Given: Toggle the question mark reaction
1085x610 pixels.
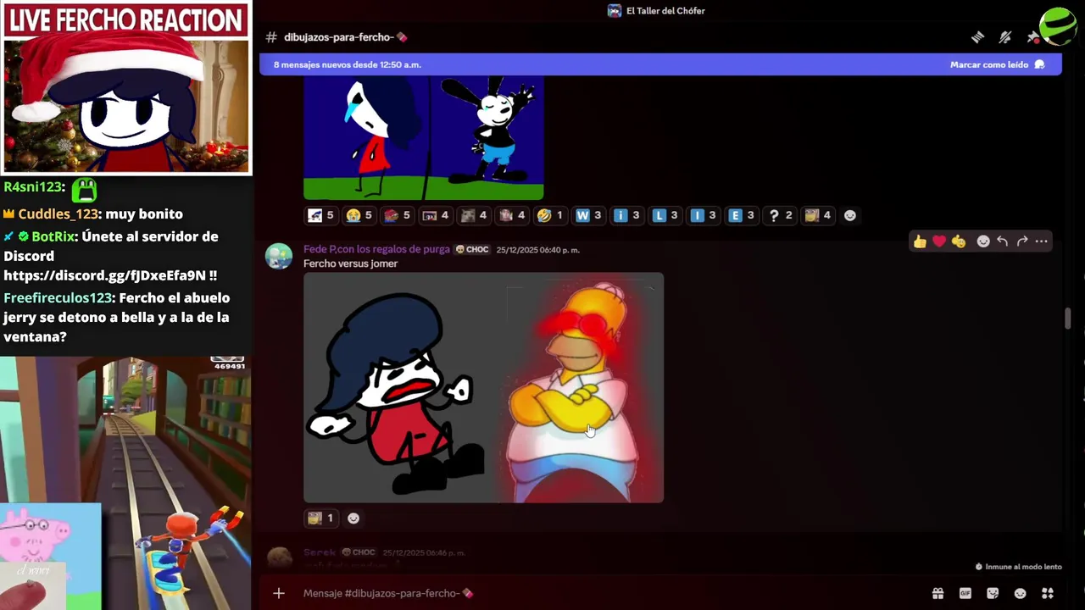Looking at the screenshot, I should click(x=780, y=215).
